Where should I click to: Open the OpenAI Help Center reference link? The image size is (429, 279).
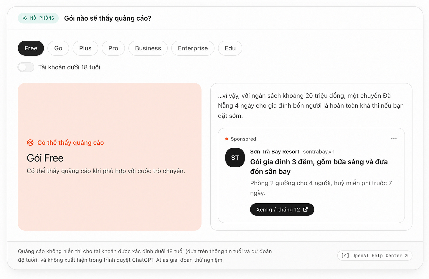coord(374,255)
